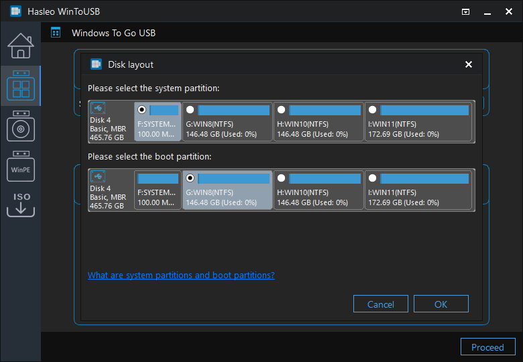This screenshot has height=362, width=523.
Task: Click 'Disk 4 Basic, MBR' text in system row
Action: pyautogui.click(x=108, y=124)
